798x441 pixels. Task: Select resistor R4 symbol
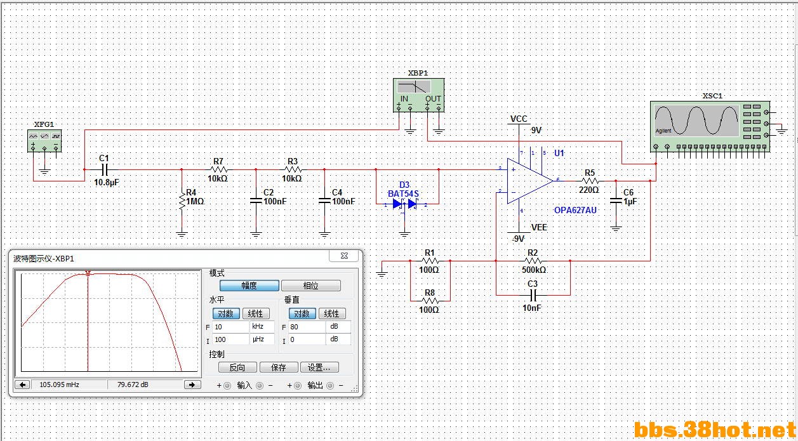(x=182, y=201)
